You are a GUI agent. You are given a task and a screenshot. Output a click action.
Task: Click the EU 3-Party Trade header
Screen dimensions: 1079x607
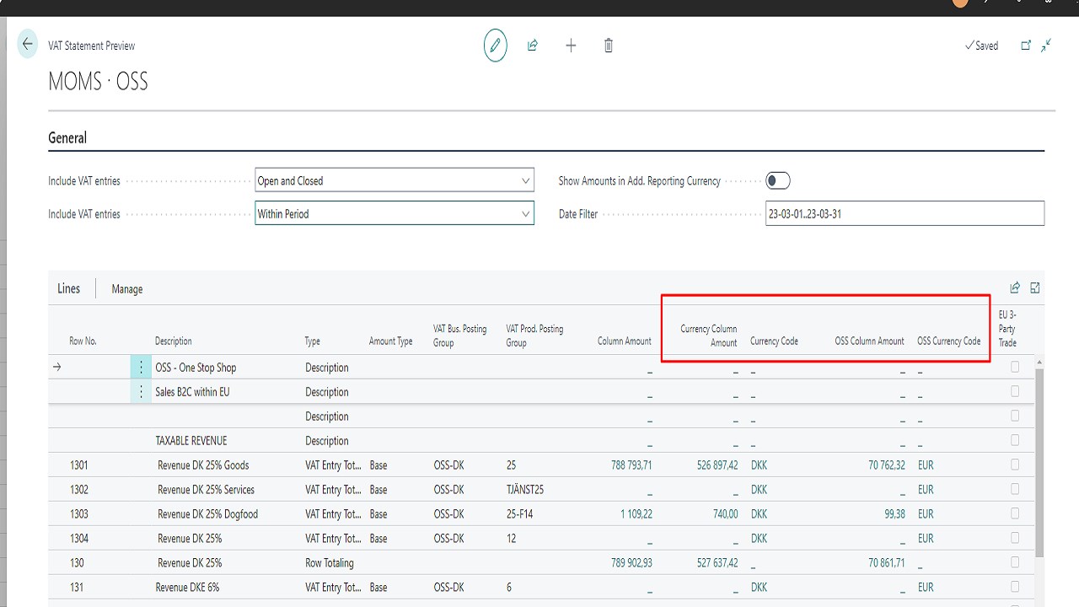[x=1008, y=329]
